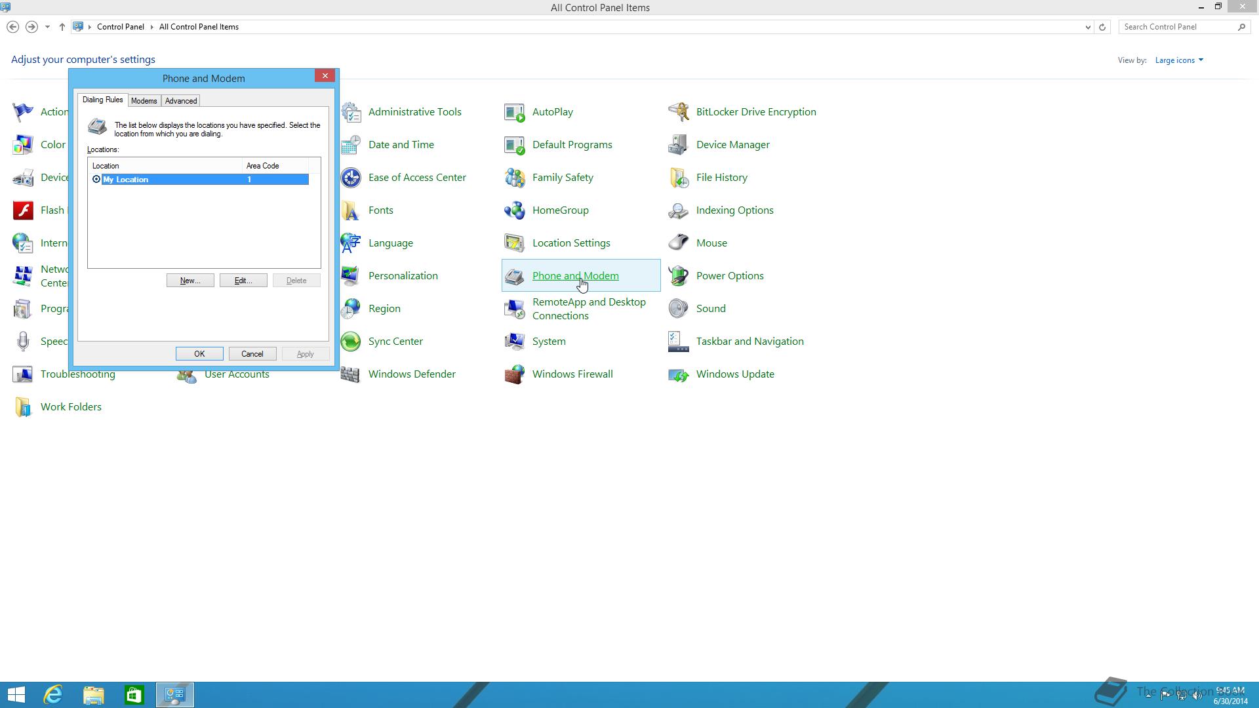Open BitLocker Drive Encryption icon
The height and width of the screenshot is (708, 1259).
coord(679,112)
